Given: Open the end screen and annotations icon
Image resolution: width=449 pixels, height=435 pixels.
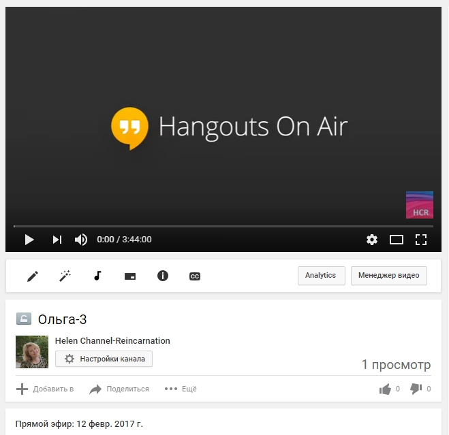Looking at the screenshot, I should [x=130, y=276].
